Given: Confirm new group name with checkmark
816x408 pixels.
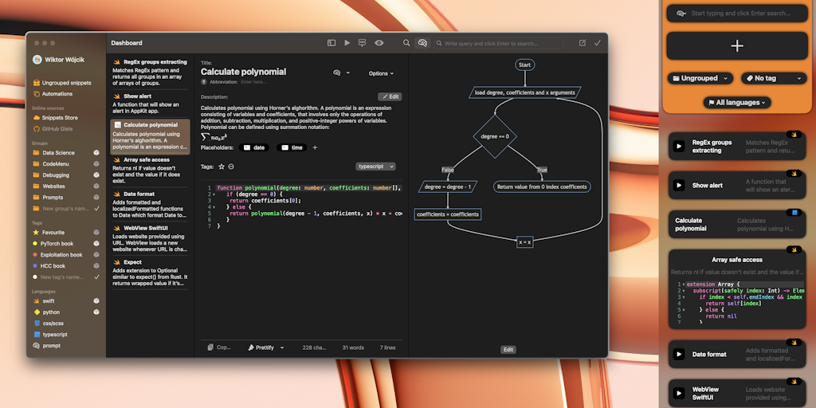Looking at the screenshot, I should pyautogui.click(x=96, y=208).
